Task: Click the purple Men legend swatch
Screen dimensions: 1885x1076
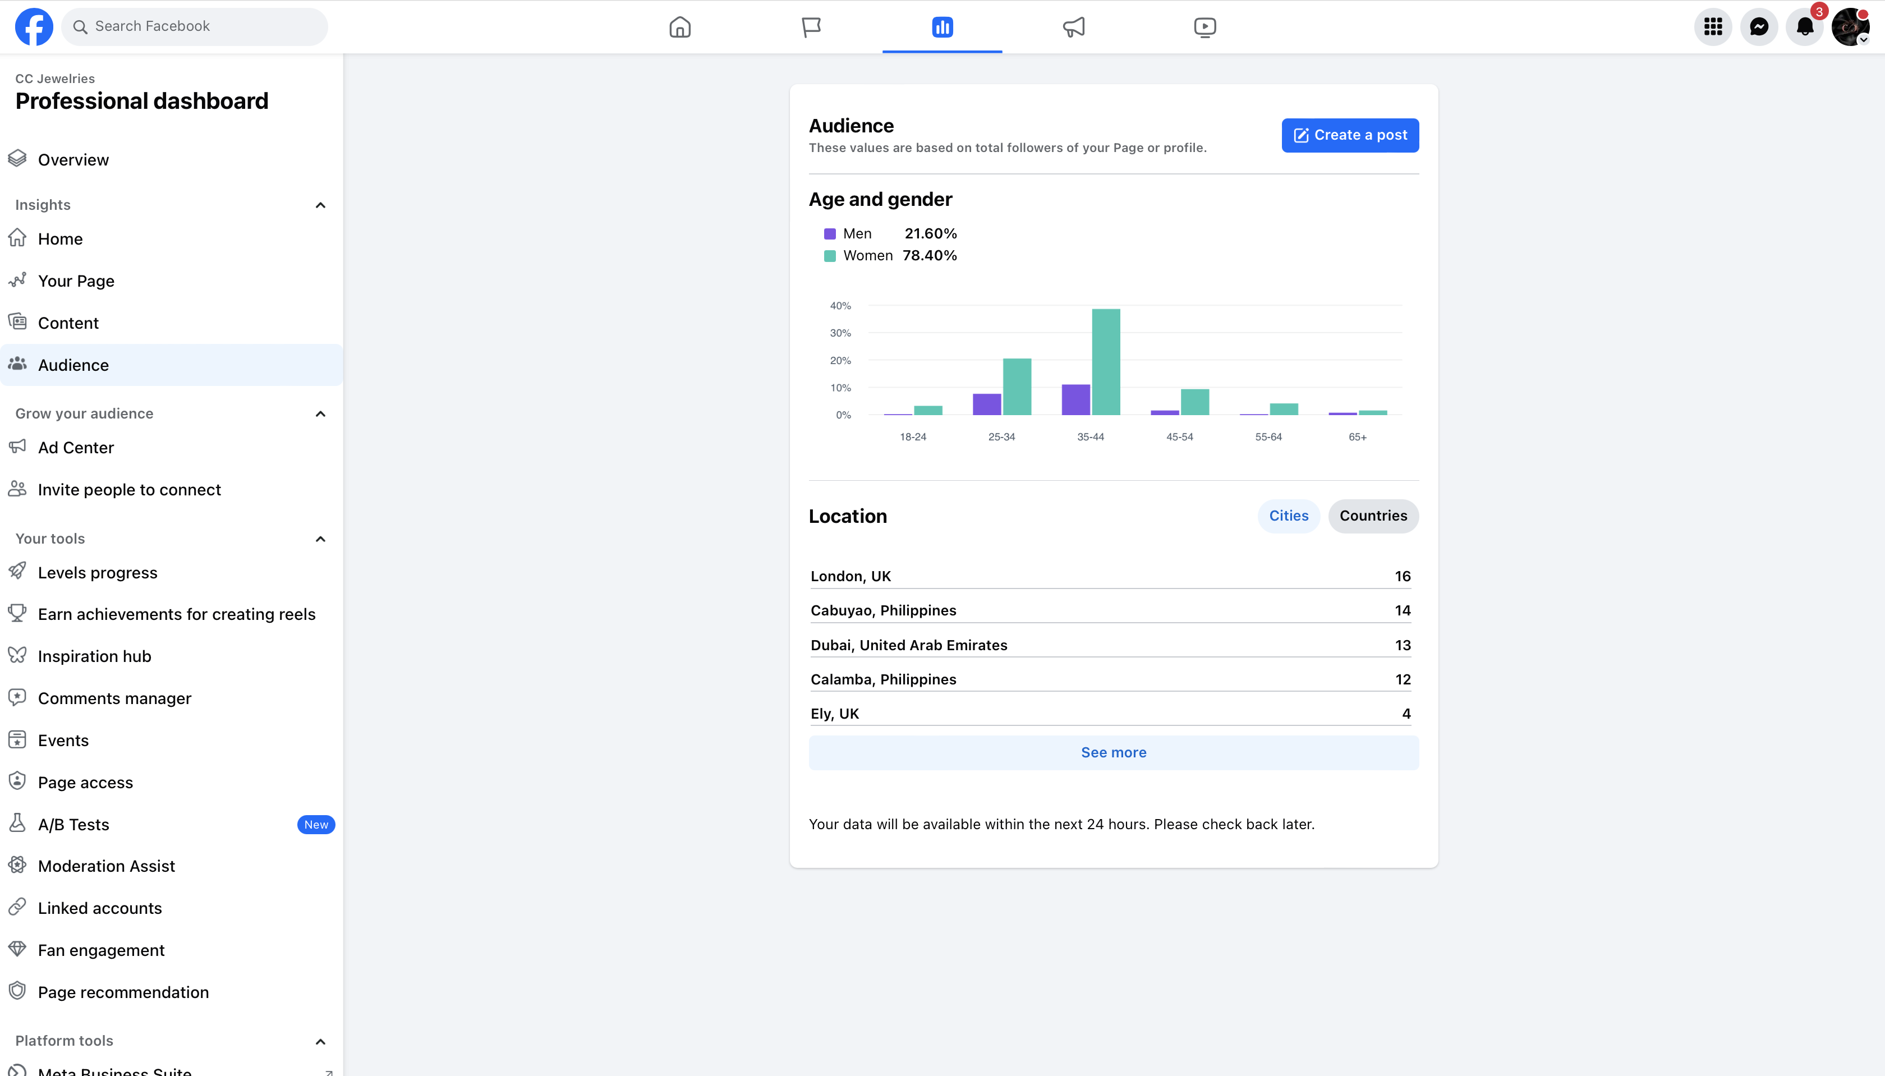Action: click(x=830, y=234)
